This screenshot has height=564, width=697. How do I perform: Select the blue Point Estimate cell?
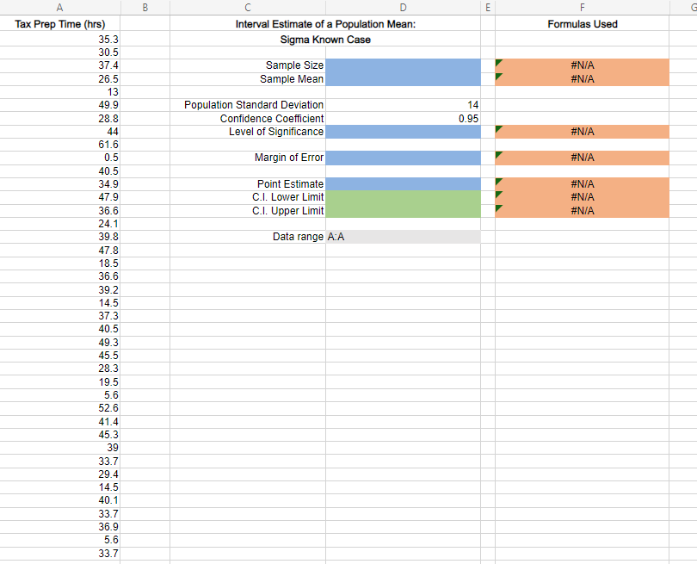tap(404, 184)
